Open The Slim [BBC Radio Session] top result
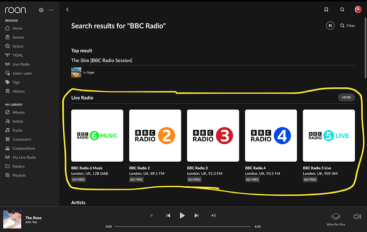The height and width of the screenshot is (232, 367). (x=102, y=61)
